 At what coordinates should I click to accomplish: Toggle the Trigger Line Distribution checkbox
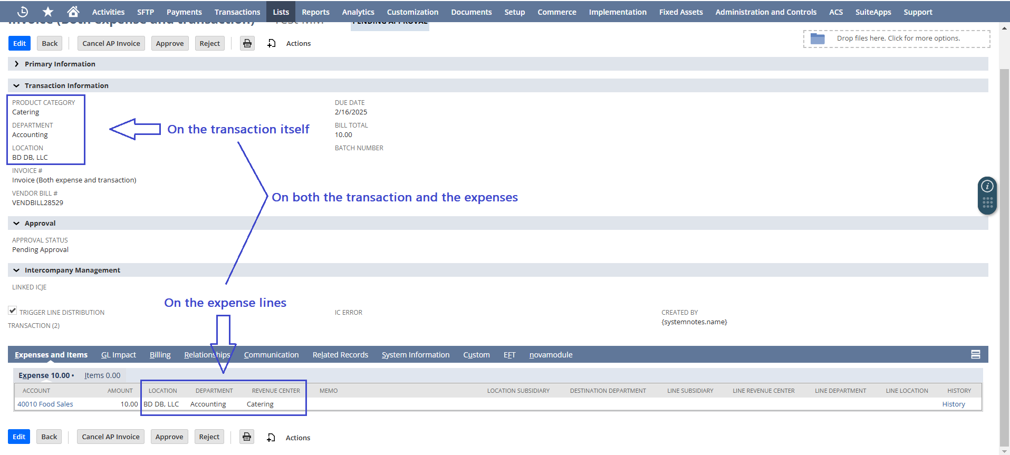tap(13, 311)
